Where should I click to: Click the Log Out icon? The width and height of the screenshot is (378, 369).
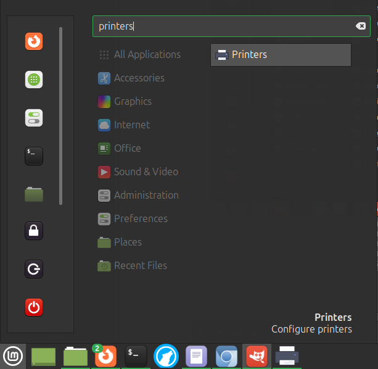point(34,269)
